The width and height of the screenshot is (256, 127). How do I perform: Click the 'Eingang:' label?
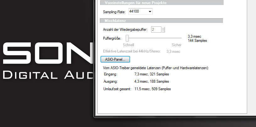pos(111,74)
